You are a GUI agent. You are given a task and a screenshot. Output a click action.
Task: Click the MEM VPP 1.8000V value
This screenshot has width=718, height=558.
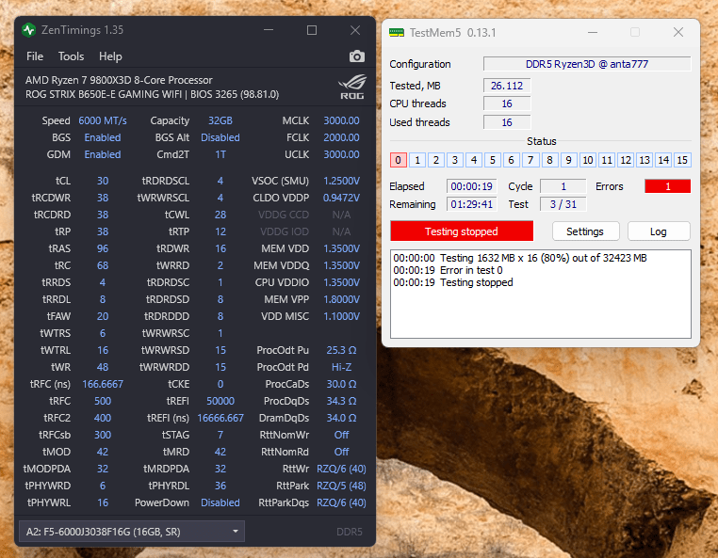tap(342, 299)
